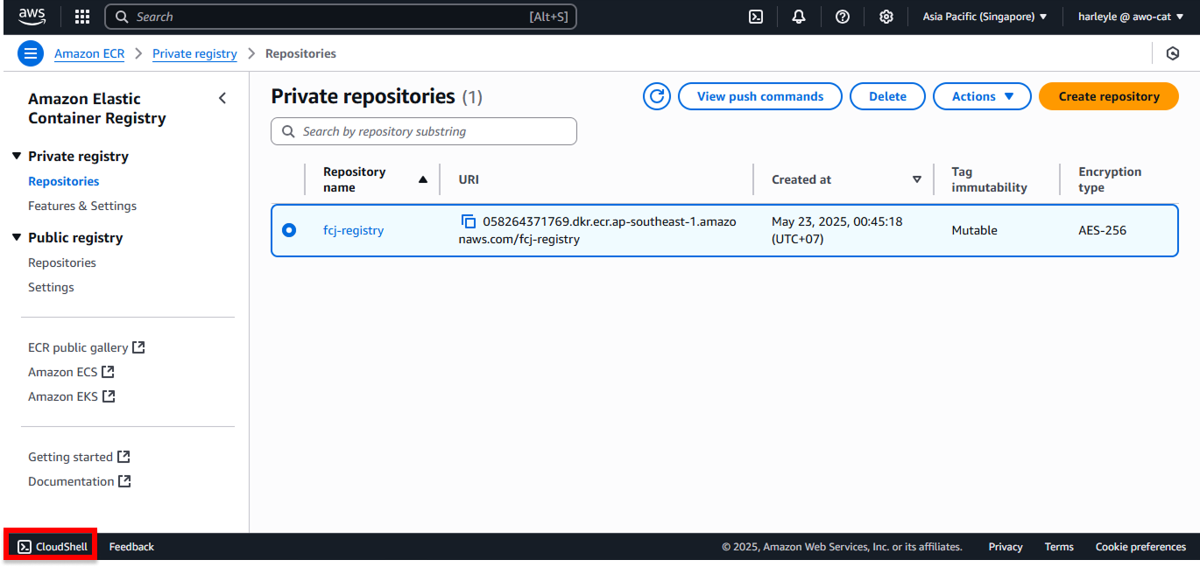This screenshot has width=1200, height=567.
Task: Open the Privacy footer link
Action: [x=1006, y=547]
